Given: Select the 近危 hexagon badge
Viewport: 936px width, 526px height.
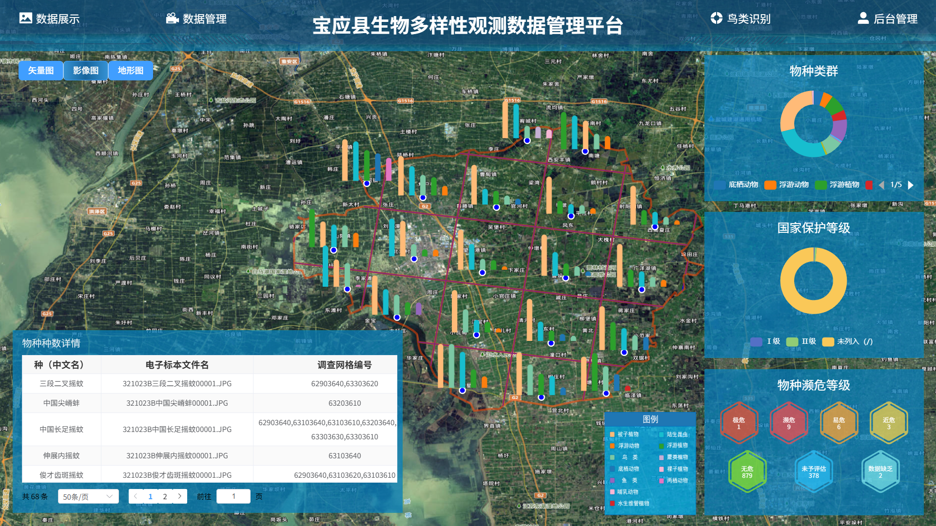Looking at the screenshot, I should click(x=889, y=423).
